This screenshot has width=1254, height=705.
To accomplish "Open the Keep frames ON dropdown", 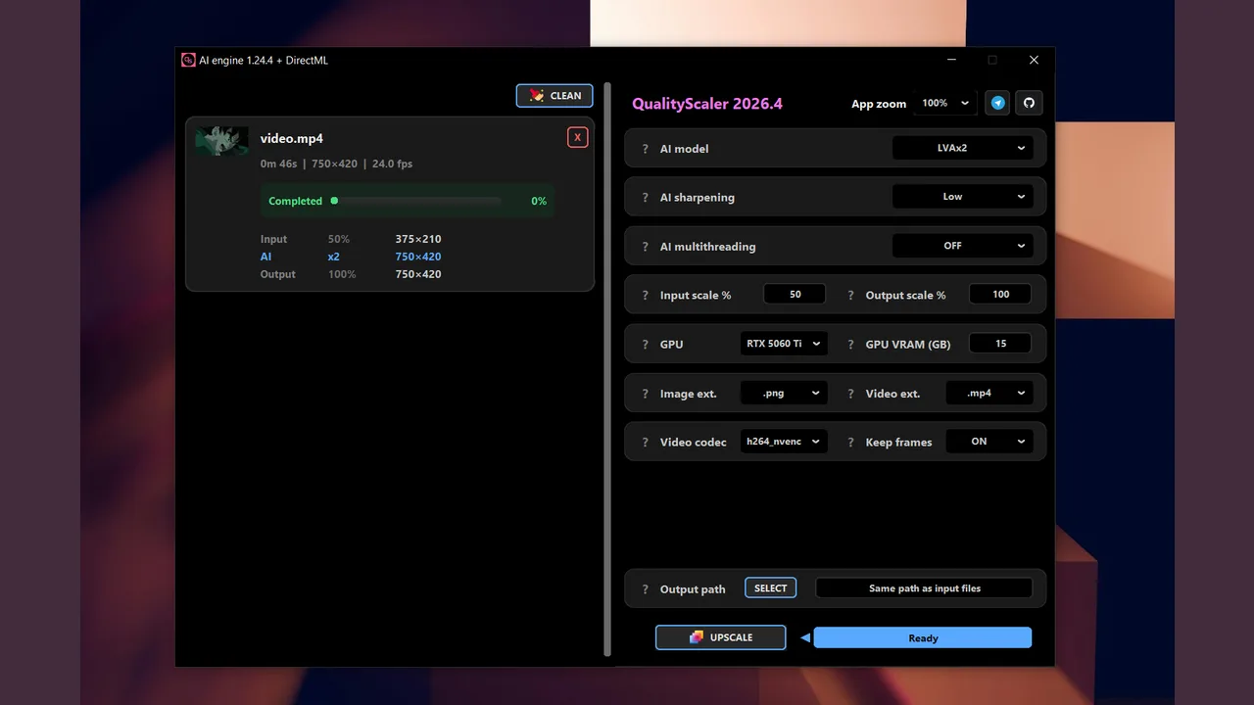I will [989, 442].
